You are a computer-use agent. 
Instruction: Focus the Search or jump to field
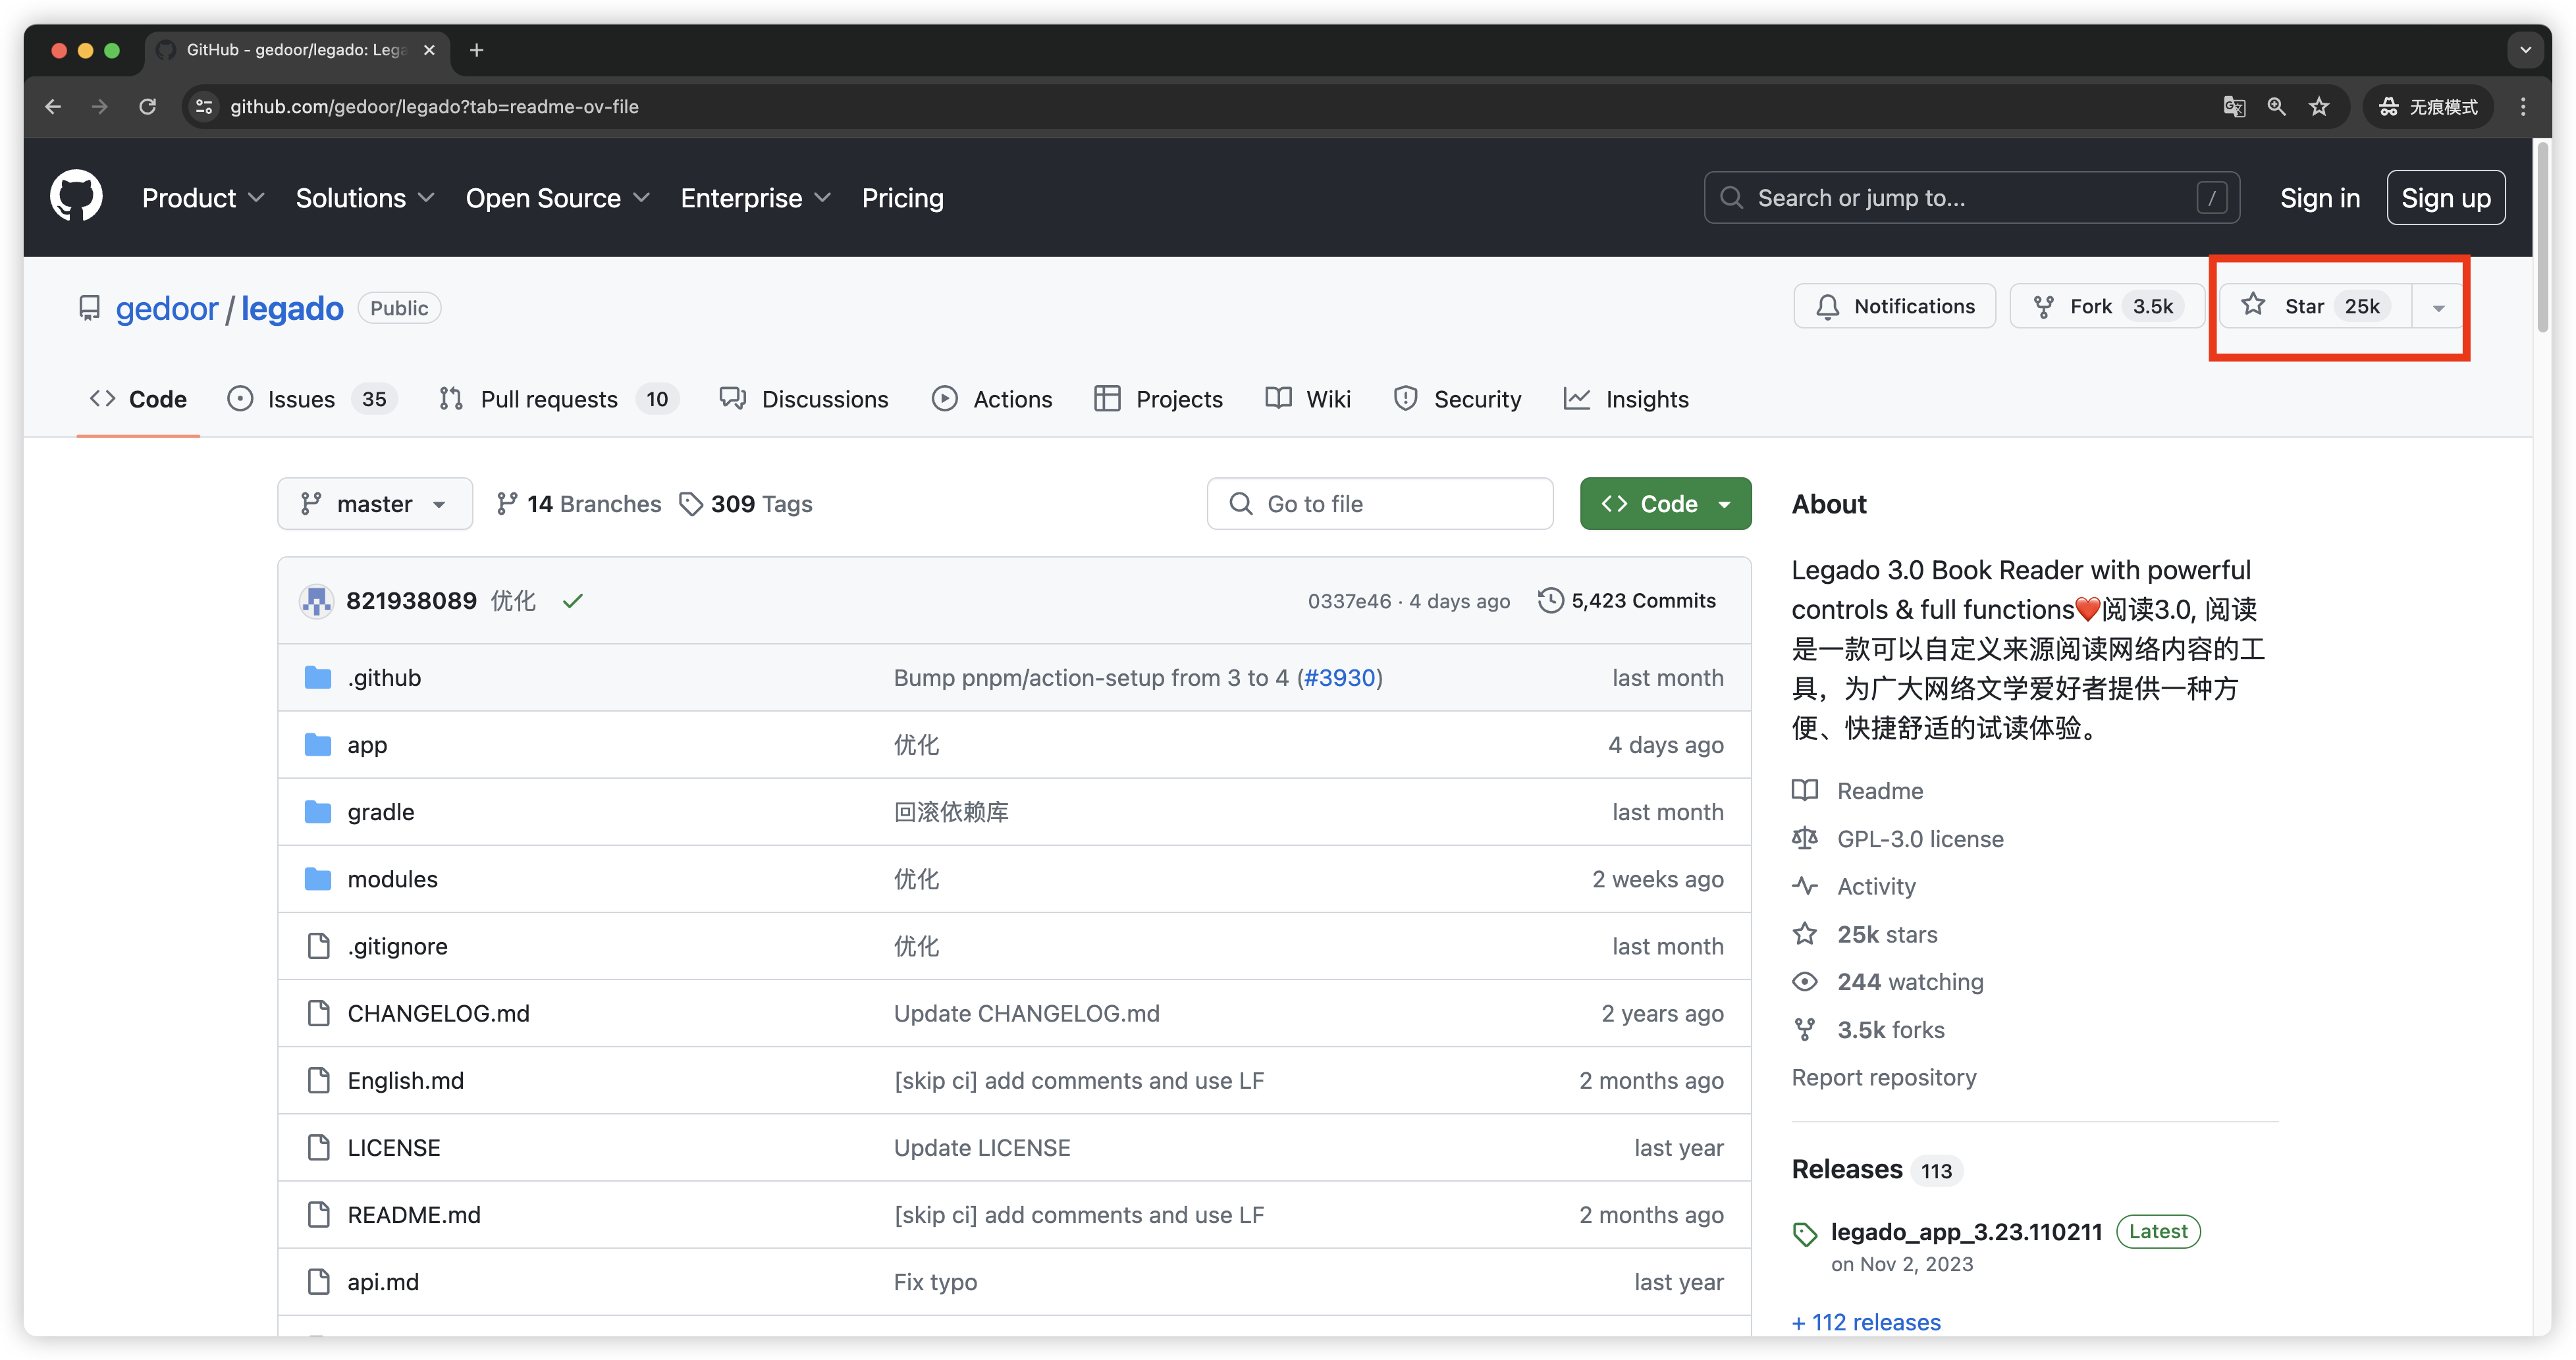pyautogui.click(x=1971, y=198)
